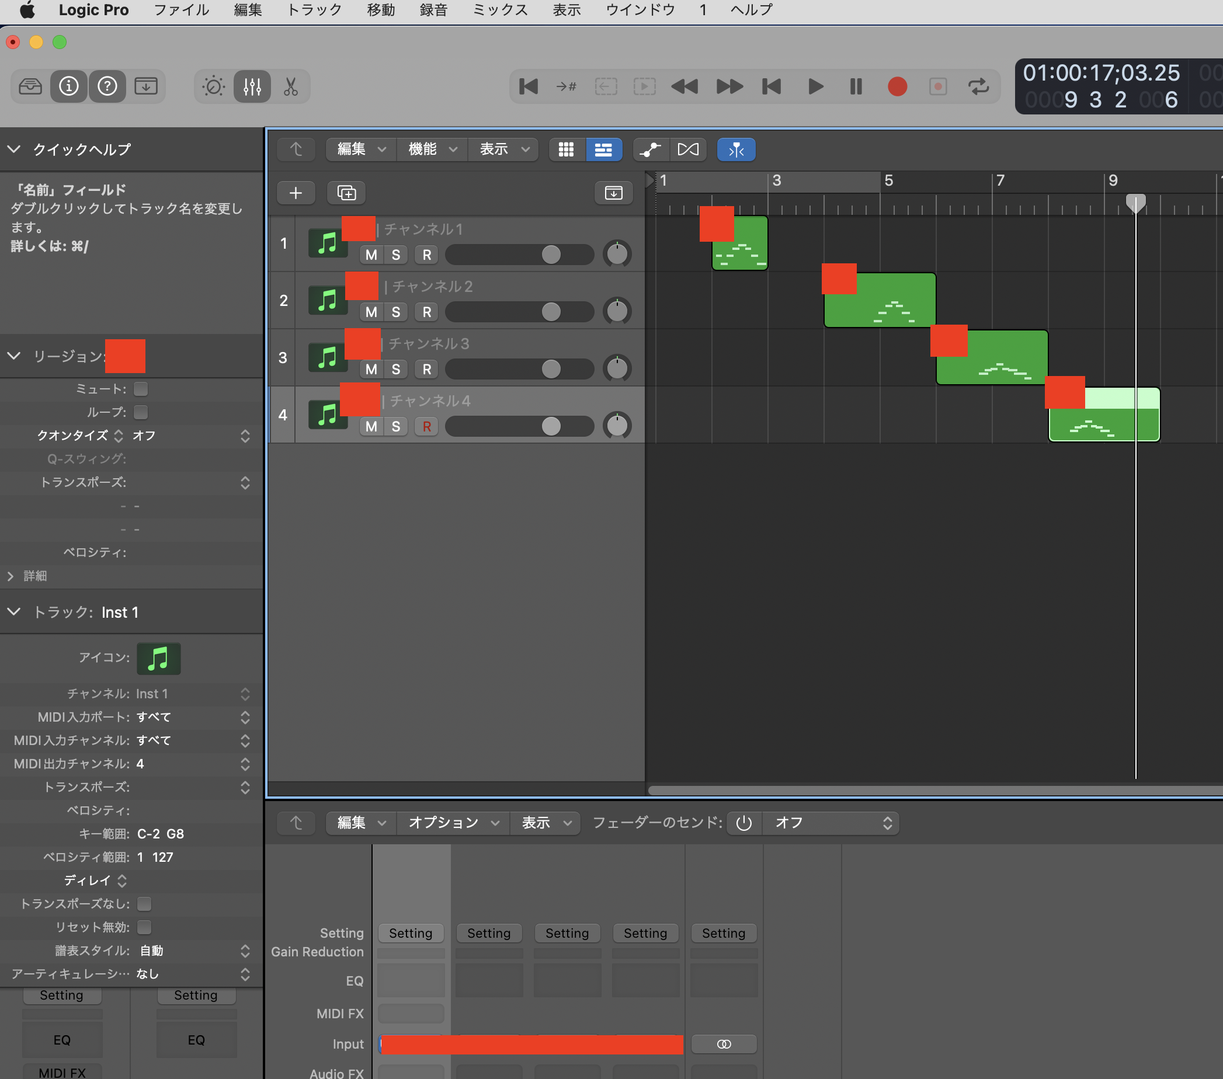The width and height of the screenshot is (1223, 1079).
Task: Expand the 詳細 disclosure triangle
Action: [x=11, y=576]
